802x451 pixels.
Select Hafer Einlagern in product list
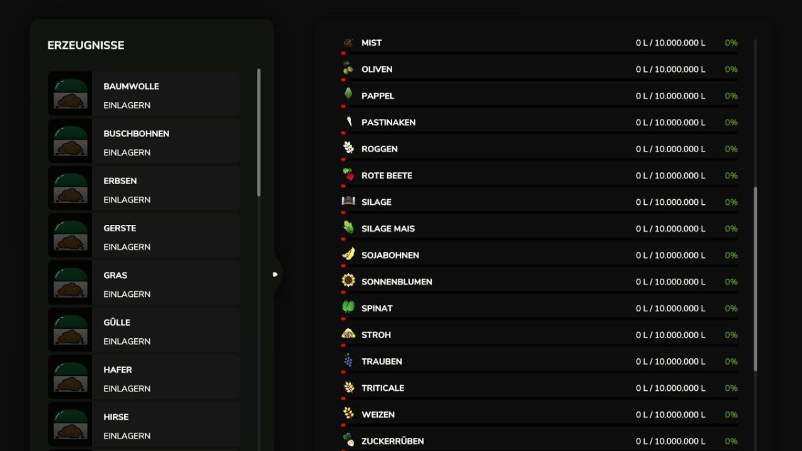click(x=144, y=377)
